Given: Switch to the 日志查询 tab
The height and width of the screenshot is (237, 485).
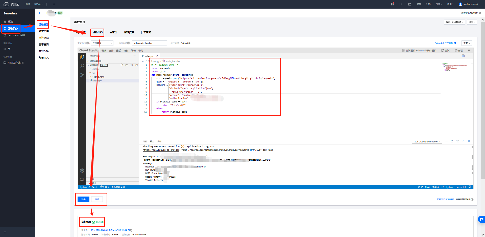Looking at the screenshot, I should (x=146, y=32).
